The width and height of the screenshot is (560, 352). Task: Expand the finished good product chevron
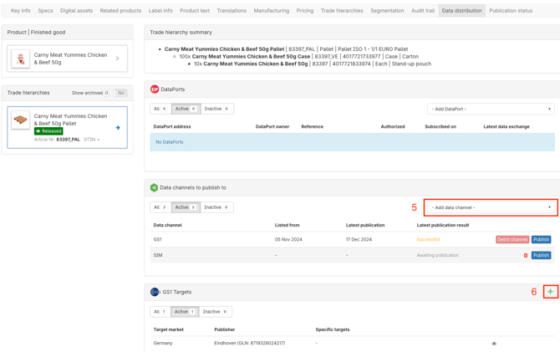point(118,59)
